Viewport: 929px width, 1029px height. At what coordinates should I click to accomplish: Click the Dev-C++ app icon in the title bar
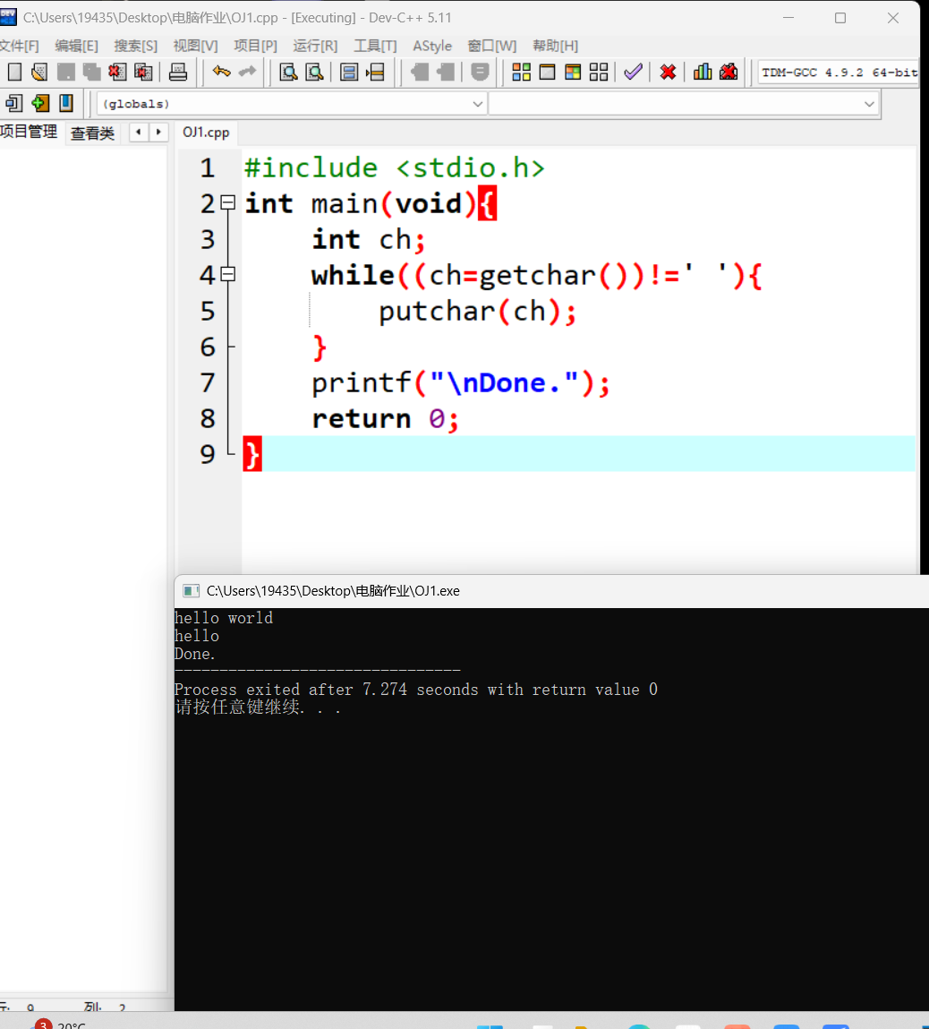(x=8, y=17)
